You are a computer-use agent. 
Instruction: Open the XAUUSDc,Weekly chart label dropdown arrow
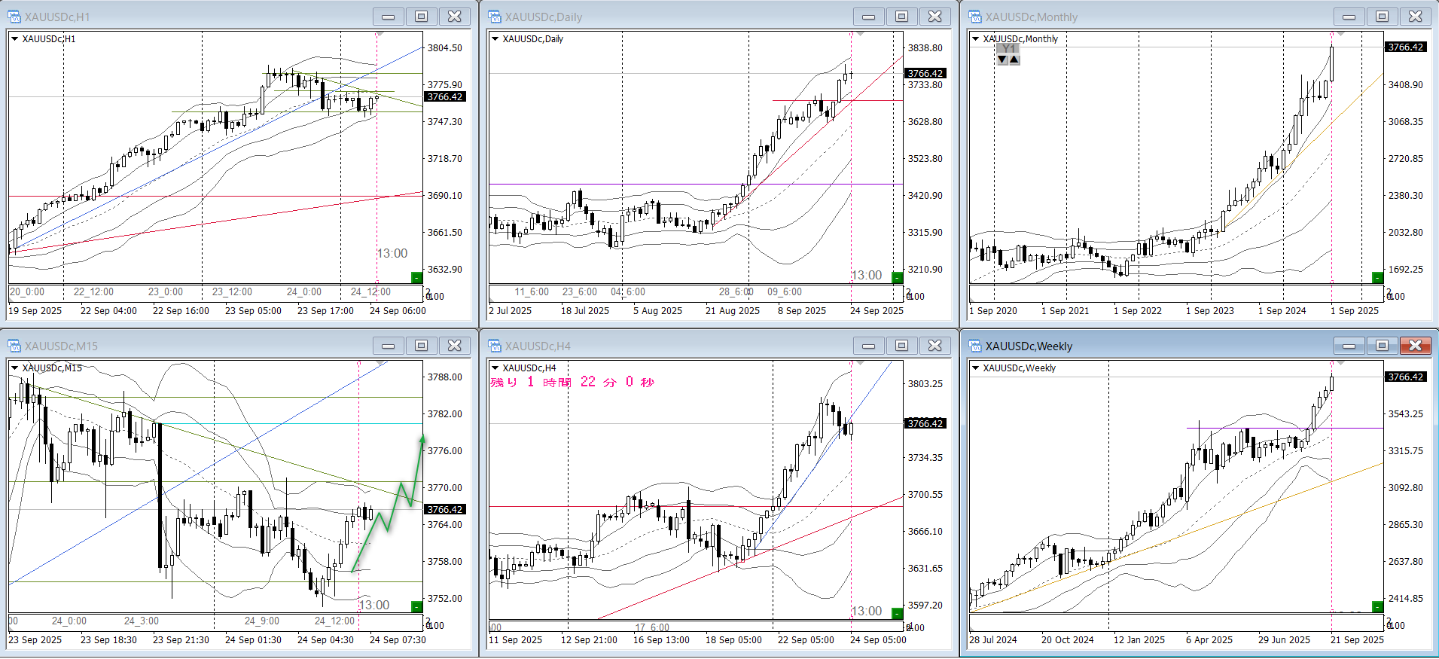[x=975, y=368]
